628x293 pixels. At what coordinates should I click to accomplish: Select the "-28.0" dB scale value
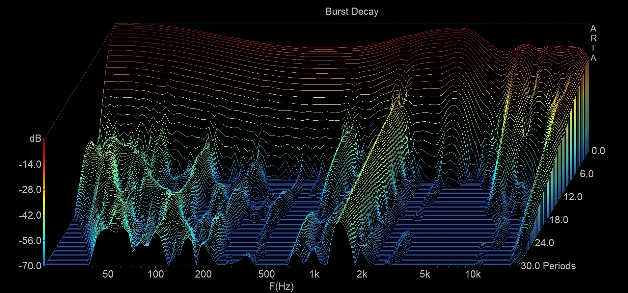click(x=30, y=190)
